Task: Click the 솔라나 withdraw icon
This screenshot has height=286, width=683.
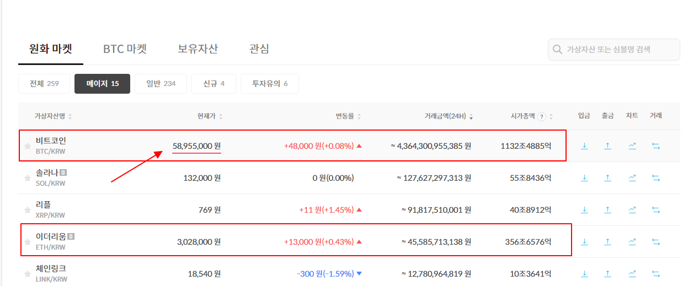Action: pos(607,178)
